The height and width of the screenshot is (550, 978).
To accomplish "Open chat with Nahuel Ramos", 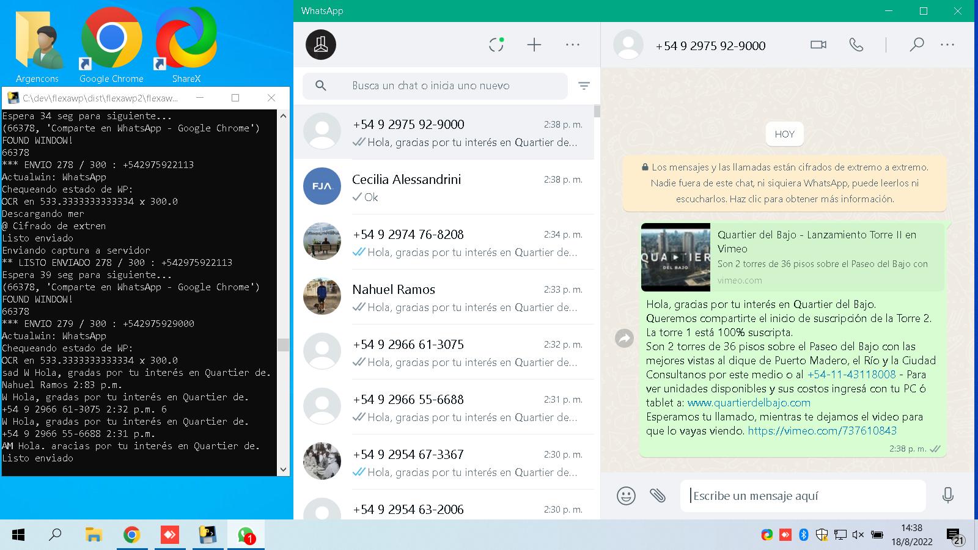I will click(x=444, y=298).
